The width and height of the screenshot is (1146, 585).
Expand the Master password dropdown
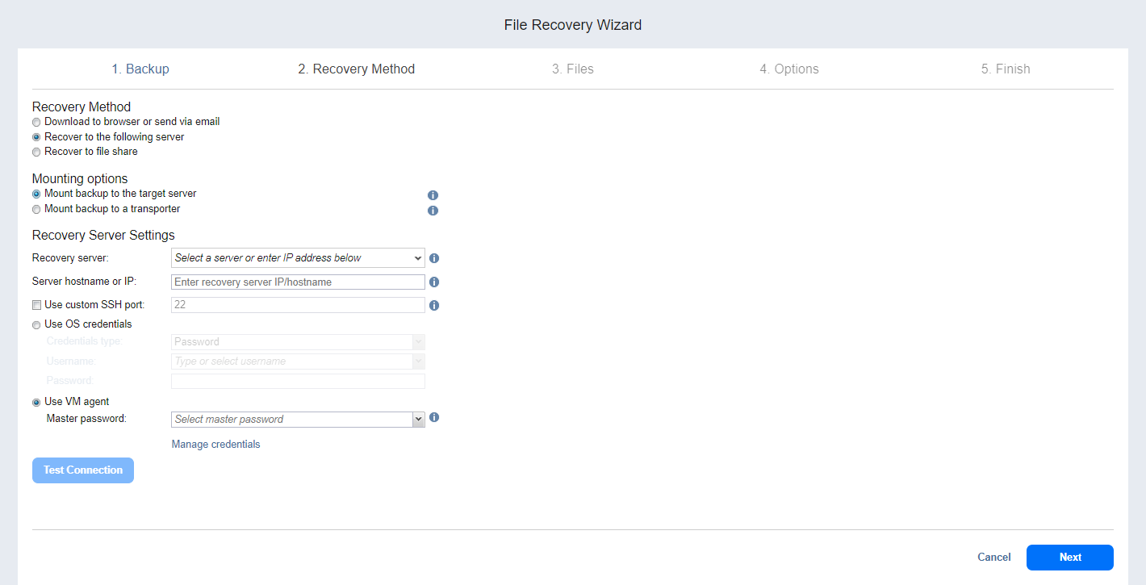pos(418,420)
